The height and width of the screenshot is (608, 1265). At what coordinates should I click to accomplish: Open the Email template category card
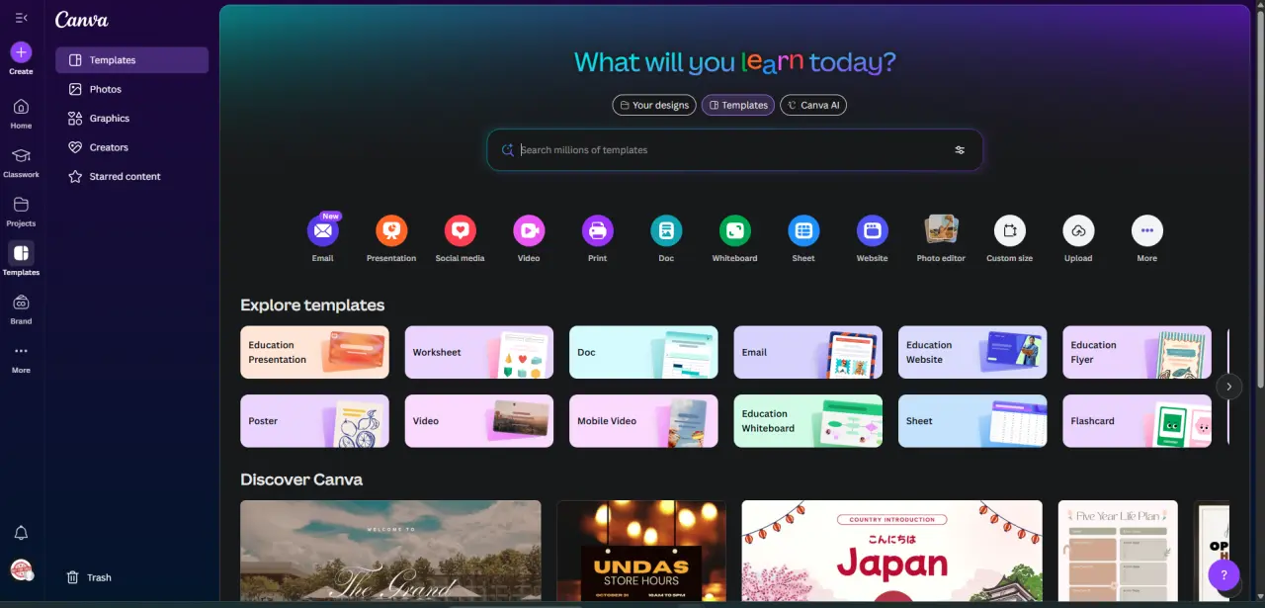point(808,352)
